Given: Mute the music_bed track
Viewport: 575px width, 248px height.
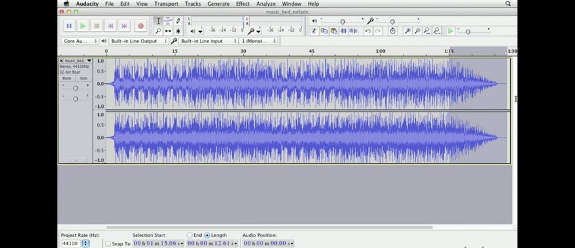Looking at the screenshot, I should coord(67,78).
